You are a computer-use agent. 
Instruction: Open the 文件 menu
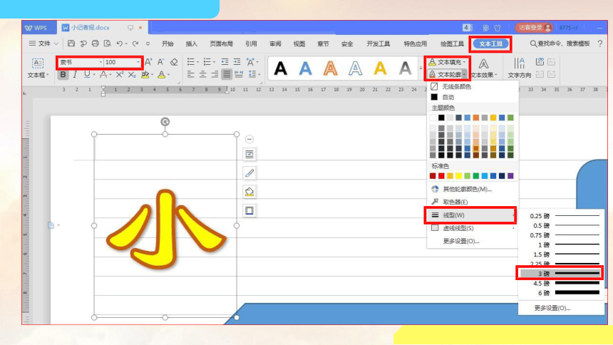(x=43, y=43)
